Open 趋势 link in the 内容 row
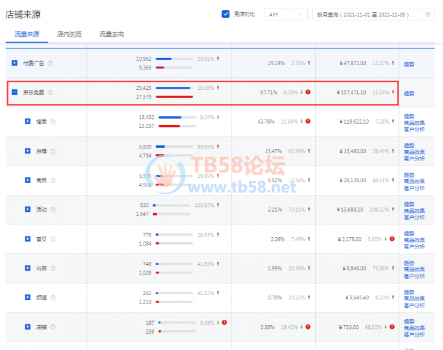 click(409, 262)
